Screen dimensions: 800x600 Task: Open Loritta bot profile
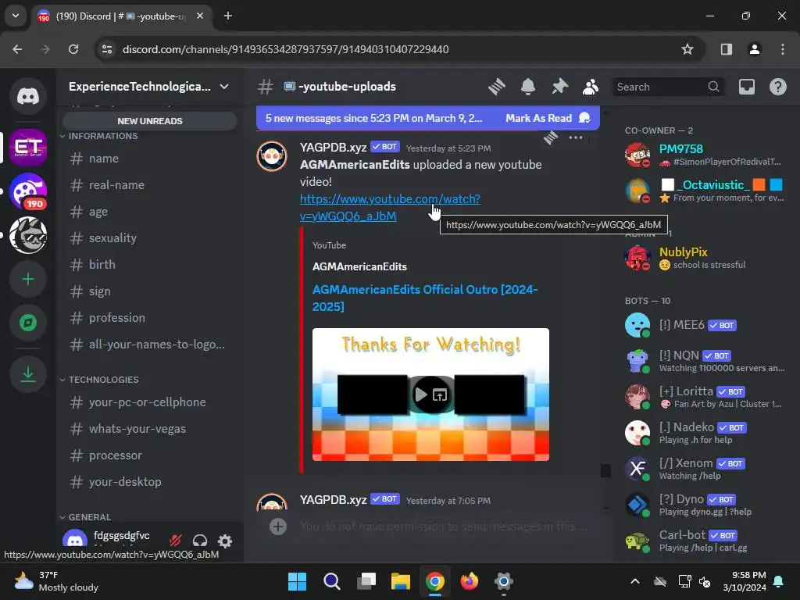pos(704,397)
